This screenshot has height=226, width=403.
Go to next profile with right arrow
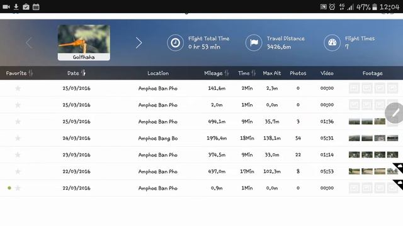139,43
